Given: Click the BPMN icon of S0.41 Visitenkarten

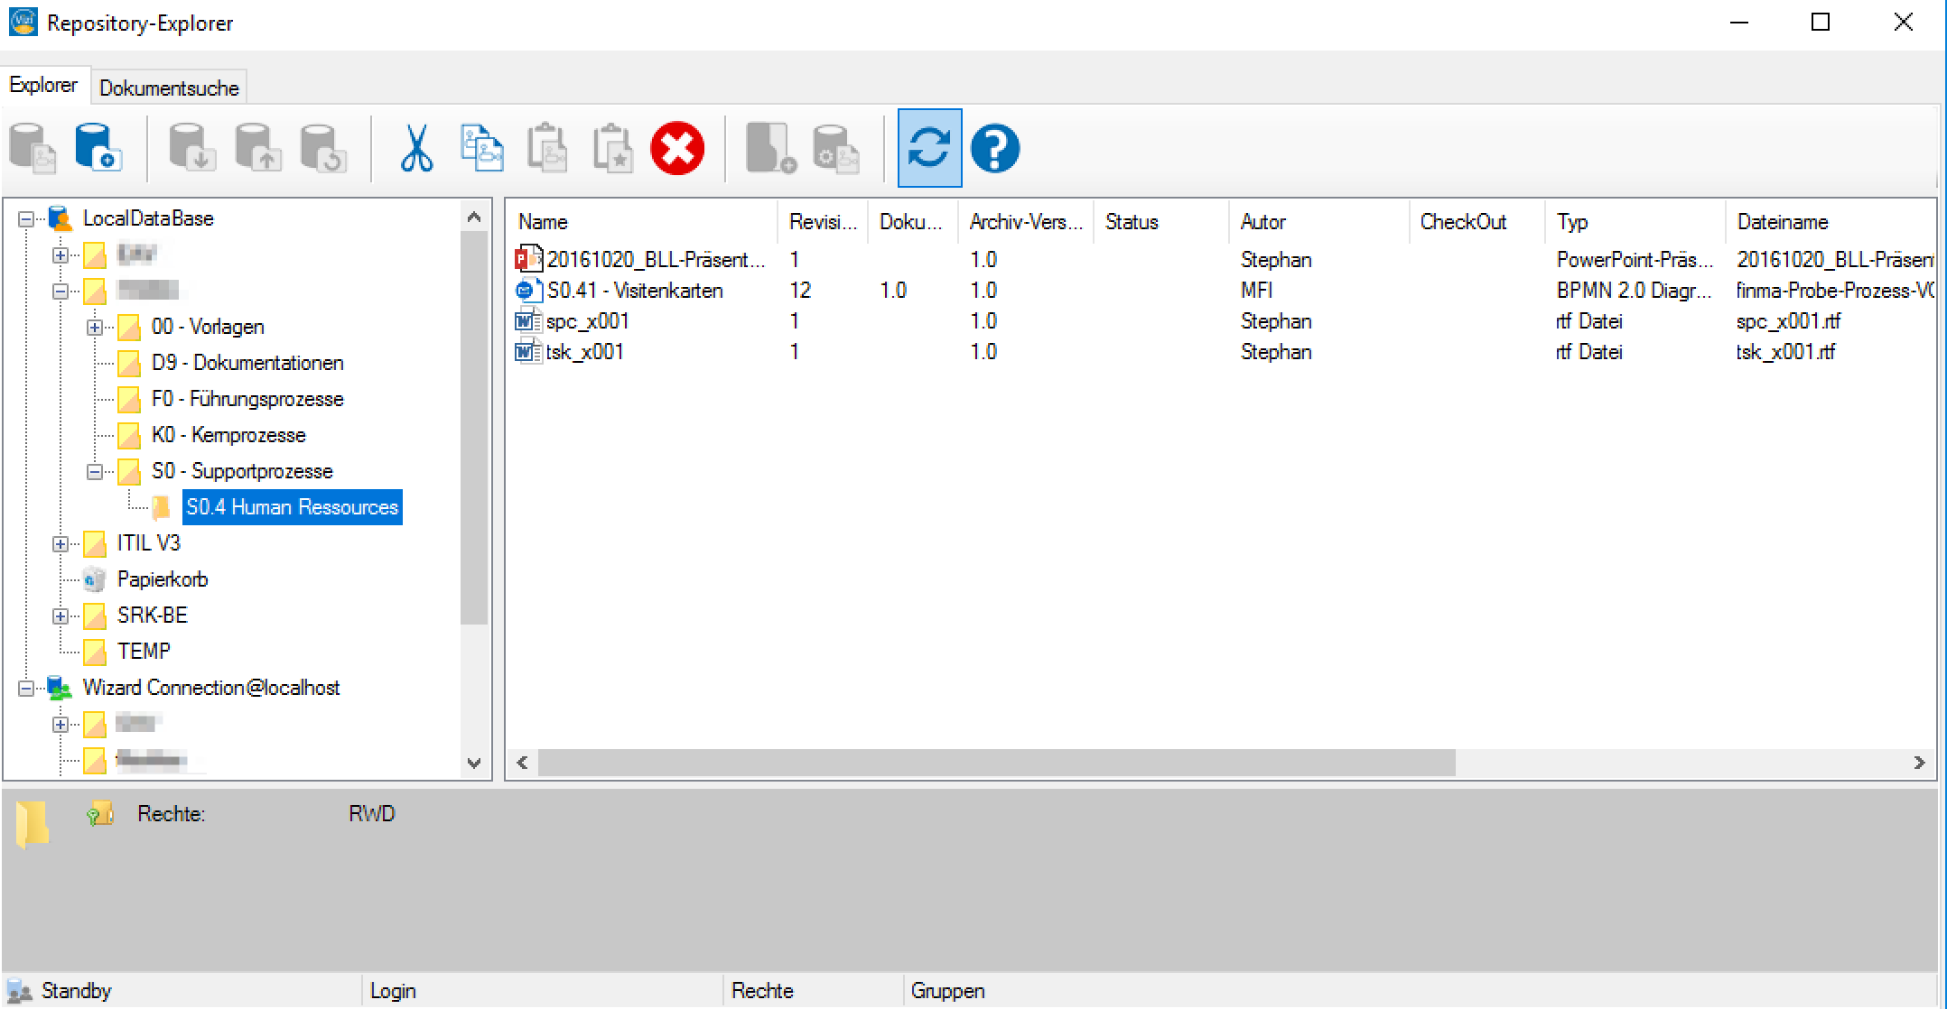Looking at the screenshot, I should [x=528, y=291].
